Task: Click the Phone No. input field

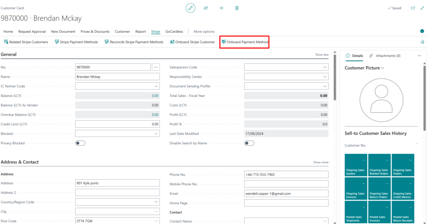Action: tap(286, 175)
